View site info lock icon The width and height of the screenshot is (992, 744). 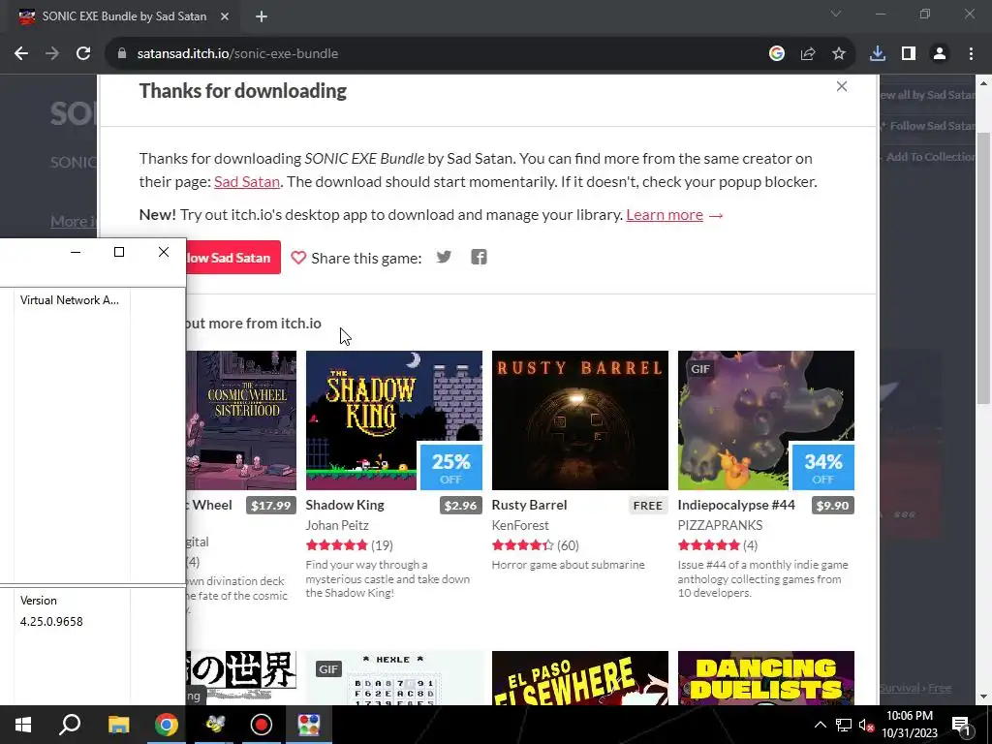coord(122,54)
